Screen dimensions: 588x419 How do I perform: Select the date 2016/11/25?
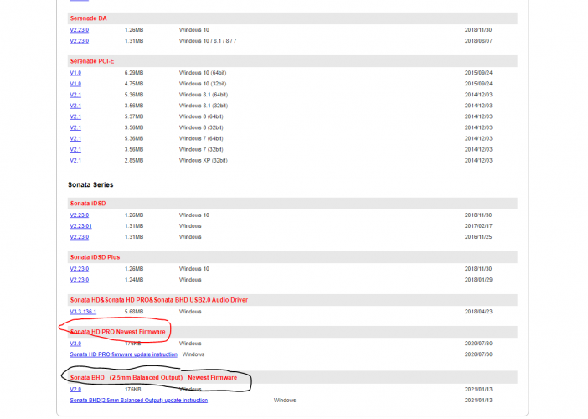pos(478,236)
